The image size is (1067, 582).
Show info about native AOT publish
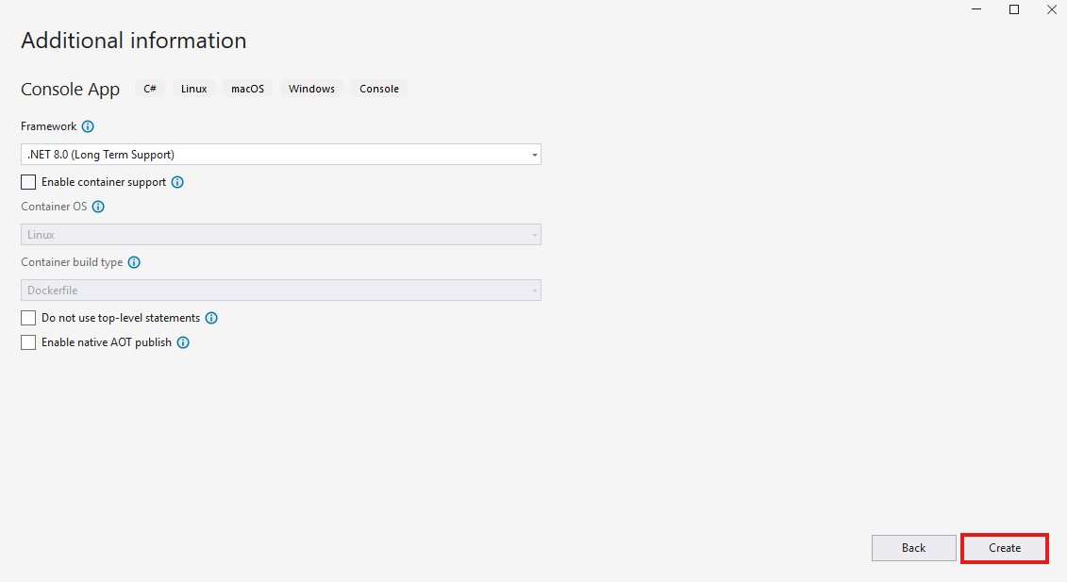[x=183, y=342]
